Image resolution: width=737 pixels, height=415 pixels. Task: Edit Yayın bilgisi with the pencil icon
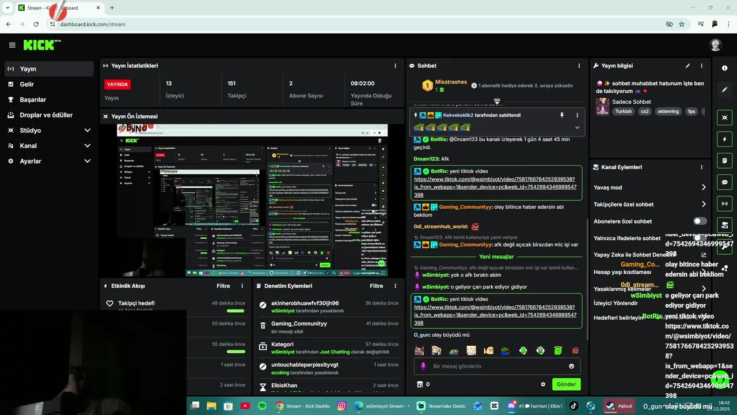(x=687, y=66)
